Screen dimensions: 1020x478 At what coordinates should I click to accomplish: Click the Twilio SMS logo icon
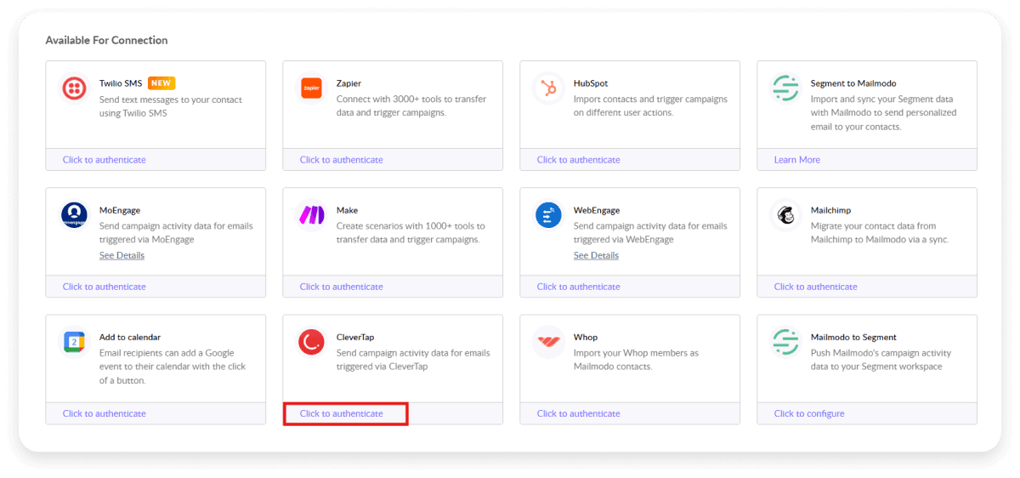click(74, 88)
